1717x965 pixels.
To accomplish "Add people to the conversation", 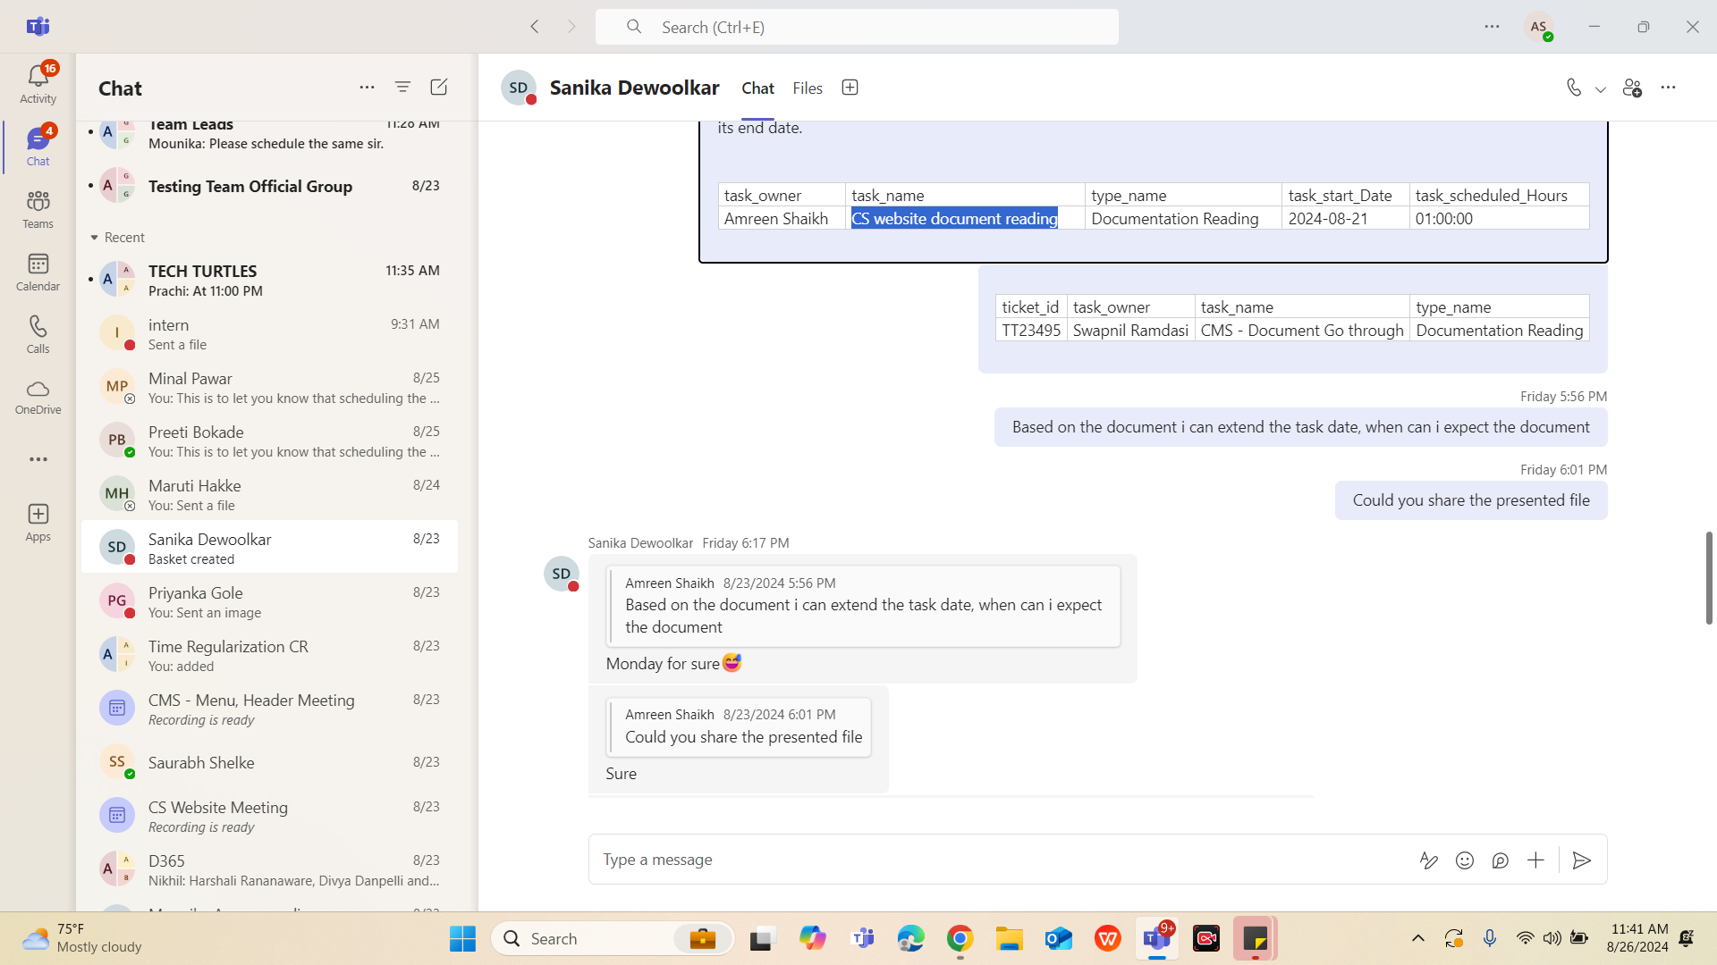I will click(x=1632, y=87).
